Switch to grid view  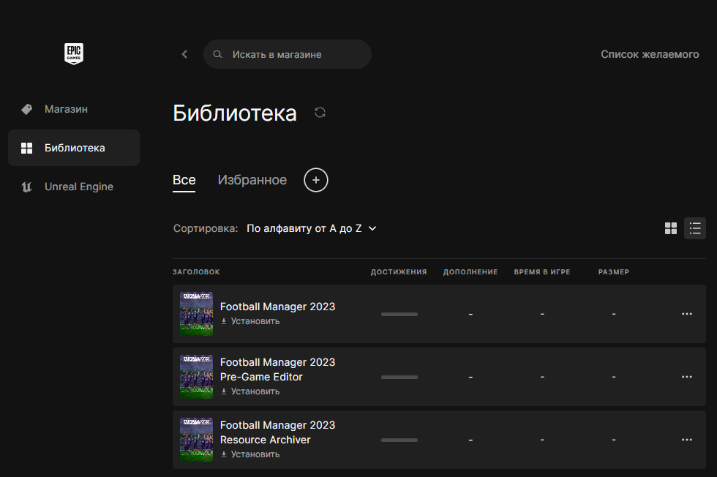671,228
